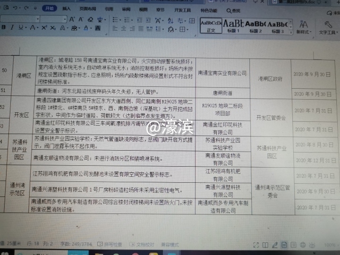Expand the font color dropdown arrow

(91, 28)
